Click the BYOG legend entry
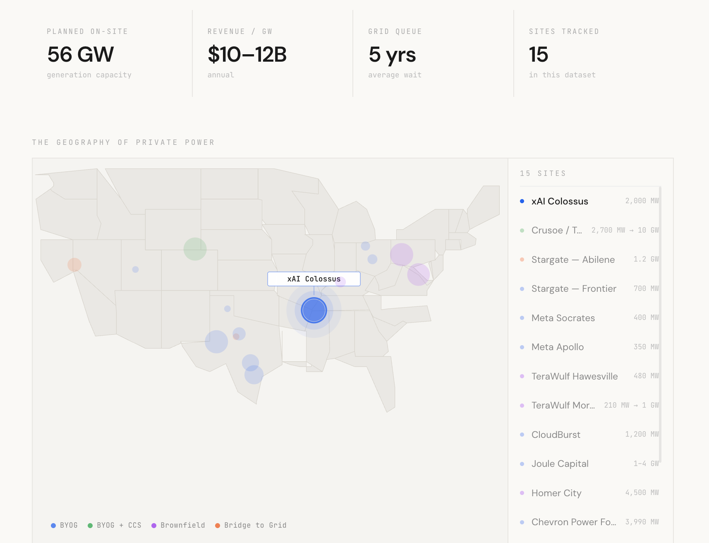 tap(64, 525)
